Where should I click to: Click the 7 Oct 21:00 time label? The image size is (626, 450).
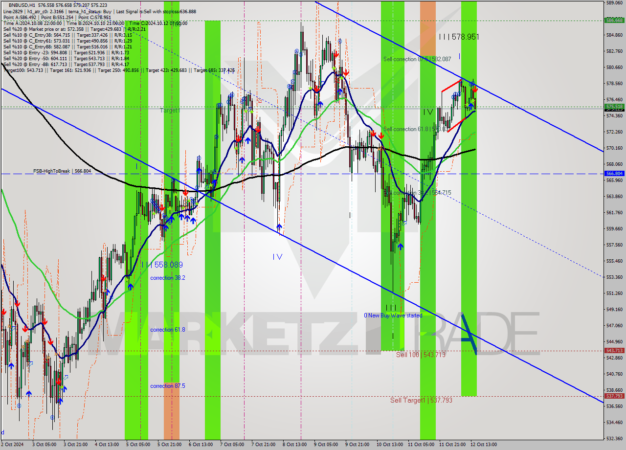[x=263, y=445]
